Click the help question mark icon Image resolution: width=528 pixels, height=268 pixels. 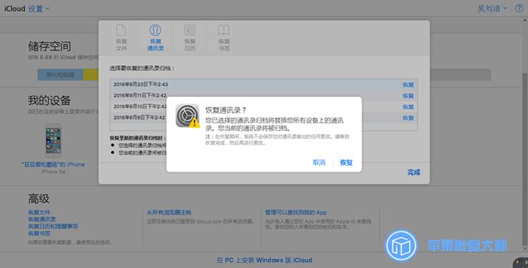tap(519, 9)
